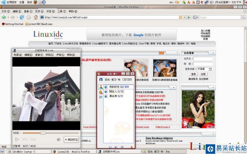This screenshot has width=247, height=154.
Task: Expand the 黑名单 group in Eva
Action: point(106,96)
